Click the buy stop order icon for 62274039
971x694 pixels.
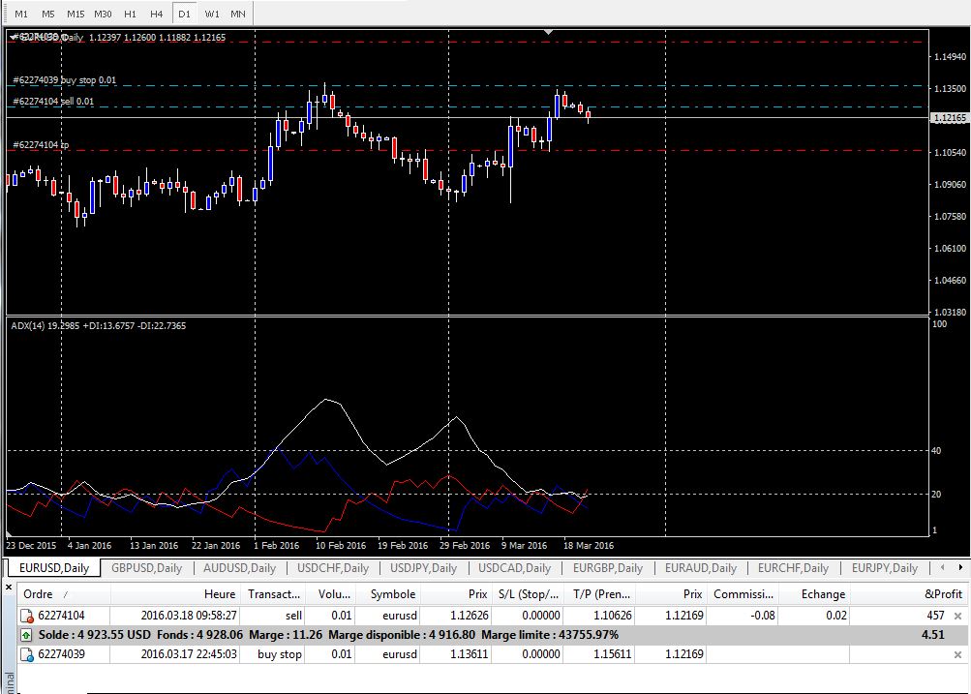point(25,655)
